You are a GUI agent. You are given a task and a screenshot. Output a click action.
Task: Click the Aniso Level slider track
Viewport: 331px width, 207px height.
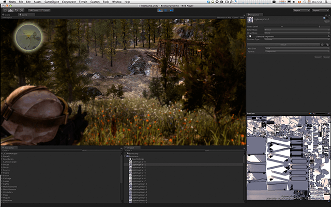coord(291,26)
